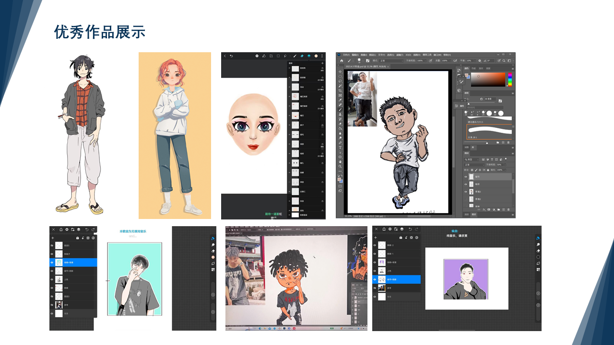Click the Photoshop Home icon

point(342,61)
